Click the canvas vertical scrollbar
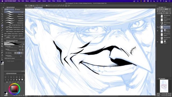172x97 pixels. tap(156, 54)
